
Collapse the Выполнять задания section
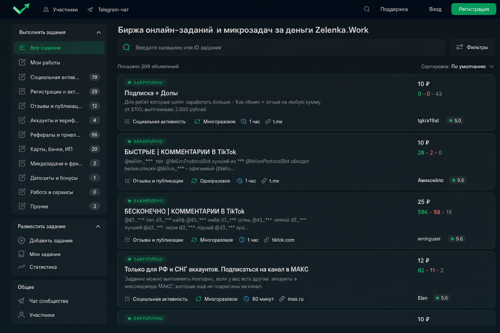pos(99,33)
